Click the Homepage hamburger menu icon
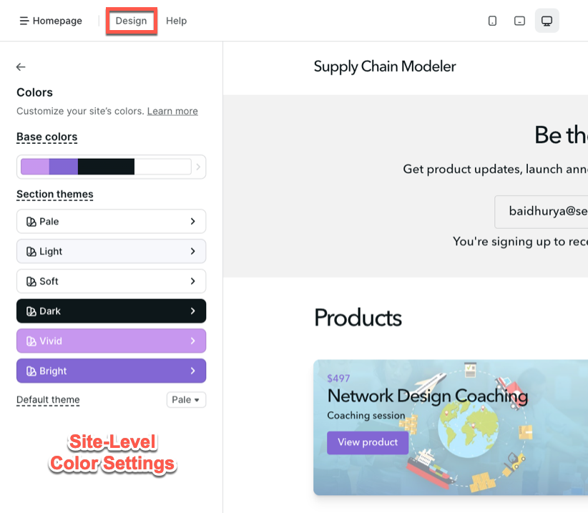The height and width of the screenshot is (513, 588). click(x=24, y=21)
